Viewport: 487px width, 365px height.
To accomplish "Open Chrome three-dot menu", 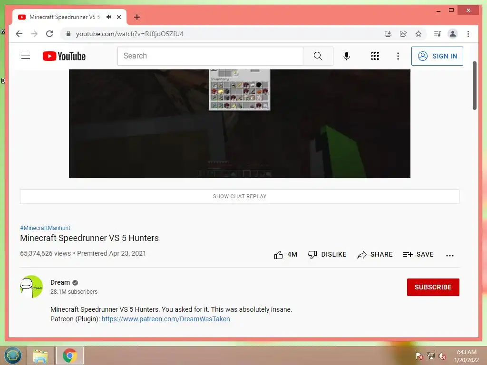I will 468,34.
